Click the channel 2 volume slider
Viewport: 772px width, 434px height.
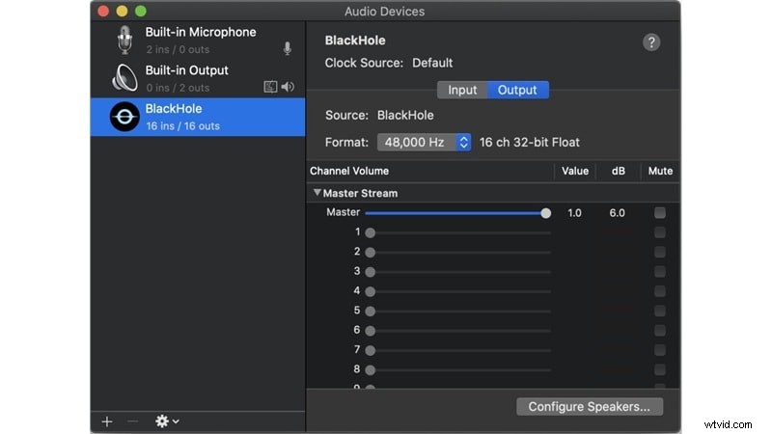click(459, 252)
